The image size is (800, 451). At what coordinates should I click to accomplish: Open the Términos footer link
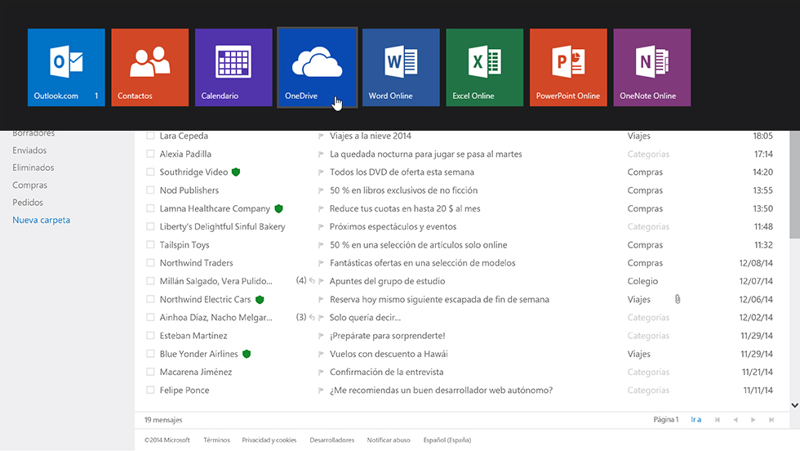tap(216, 440)
